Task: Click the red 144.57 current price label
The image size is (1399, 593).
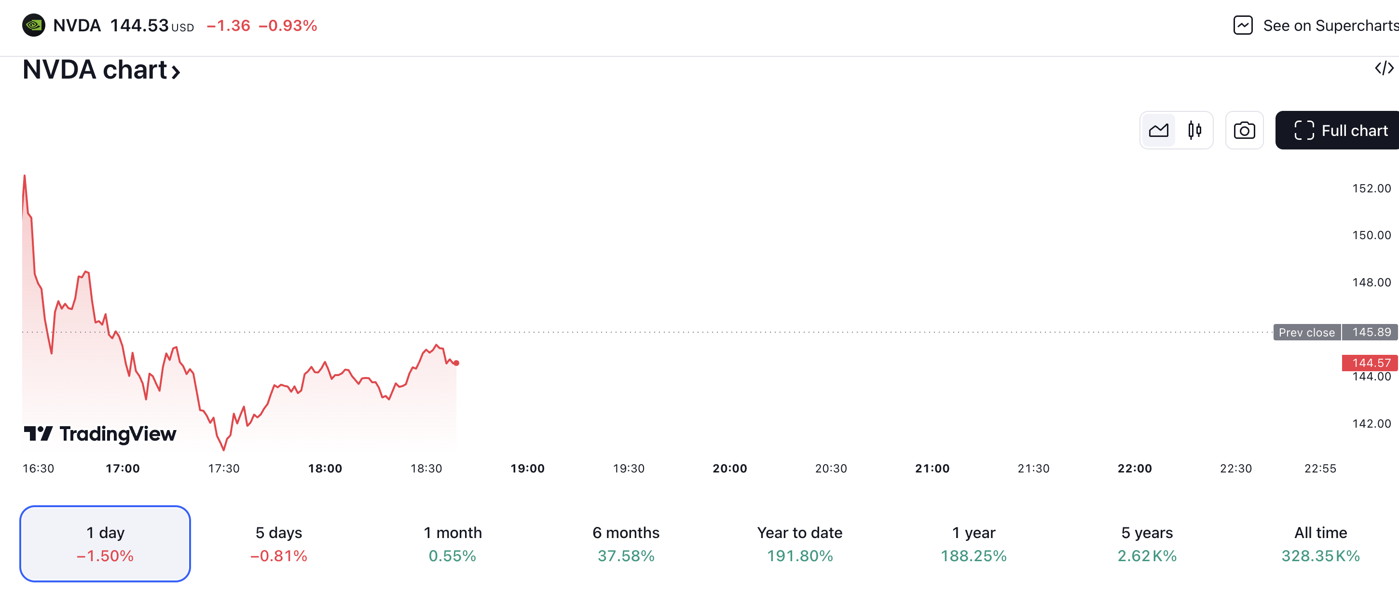Action: [x=1370, y=363]
